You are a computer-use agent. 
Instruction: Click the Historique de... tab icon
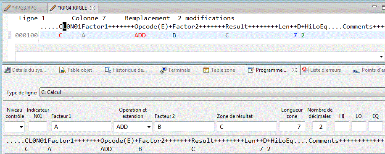pyautogui.click(x=108, y=70)
